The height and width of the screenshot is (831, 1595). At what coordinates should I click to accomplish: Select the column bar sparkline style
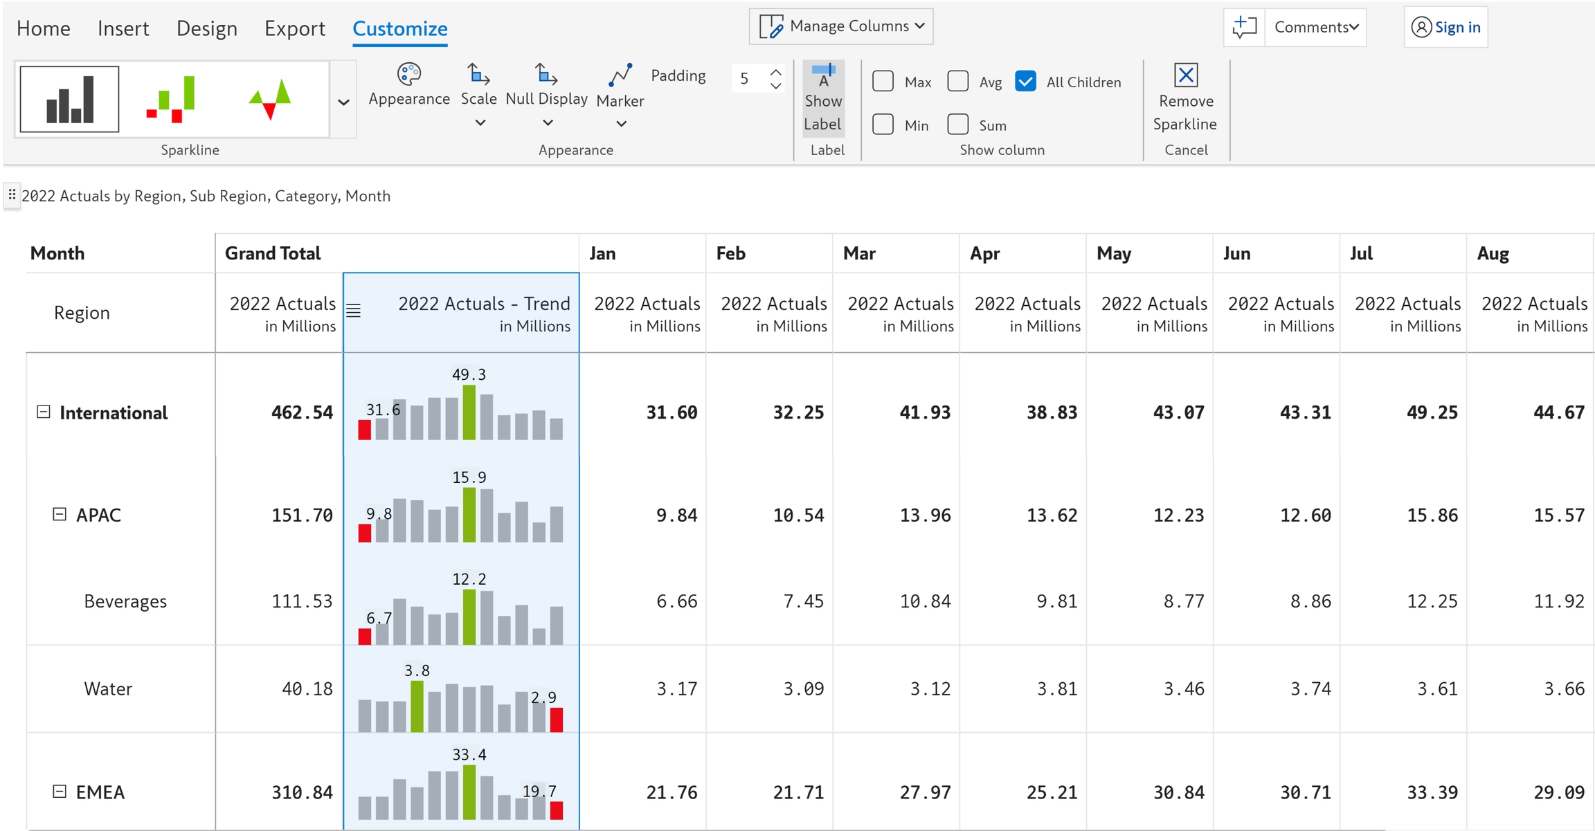[69, 100]
